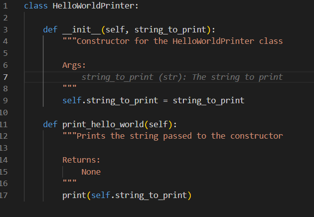Screen dimensions: 314x217
Task: Click line number 1 in the gutter
Action: pos(5,6)
